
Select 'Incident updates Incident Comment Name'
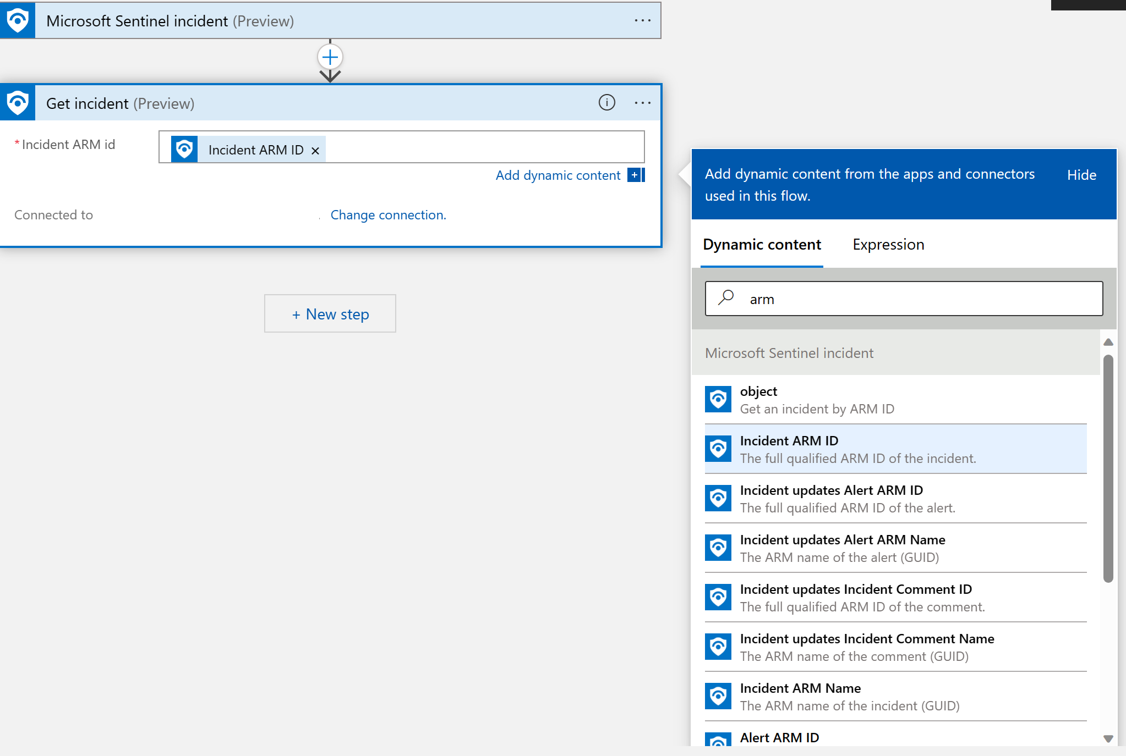pos(895,647)
